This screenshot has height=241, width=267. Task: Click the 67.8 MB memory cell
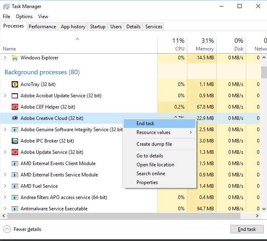click(202, 107)
